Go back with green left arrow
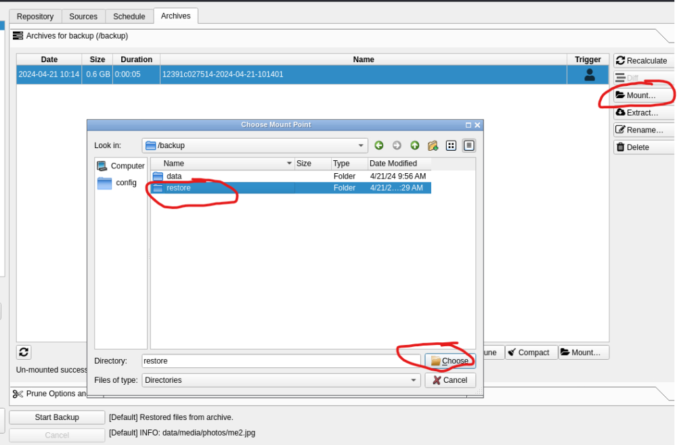The image size is (677, 445). [x=379, y=145]
